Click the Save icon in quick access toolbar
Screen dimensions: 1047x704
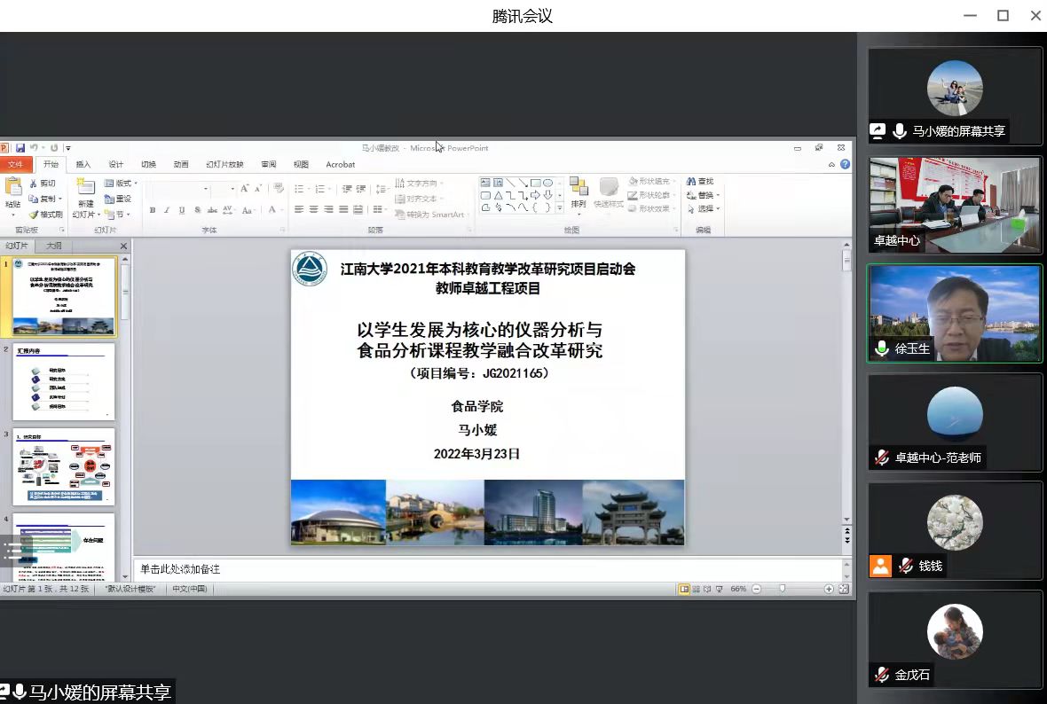(20, 148)
